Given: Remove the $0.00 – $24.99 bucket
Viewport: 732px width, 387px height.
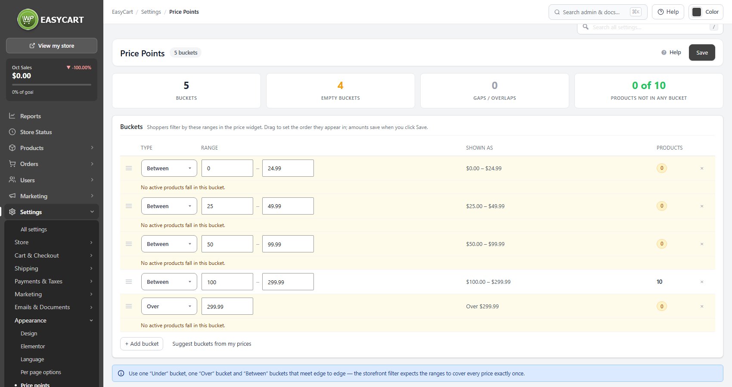Looking at the screenshot, I should point(702,168).
